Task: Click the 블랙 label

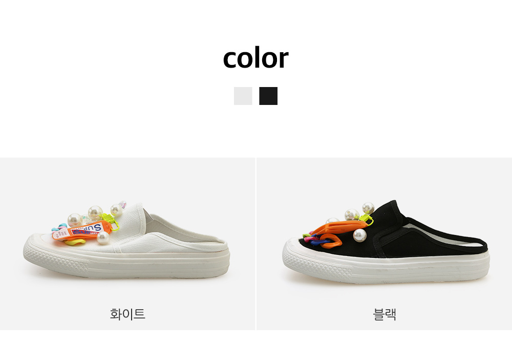Action: click(x=385, y=314)
